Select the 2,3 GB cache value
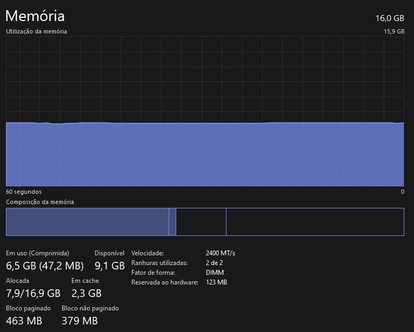 86,293
